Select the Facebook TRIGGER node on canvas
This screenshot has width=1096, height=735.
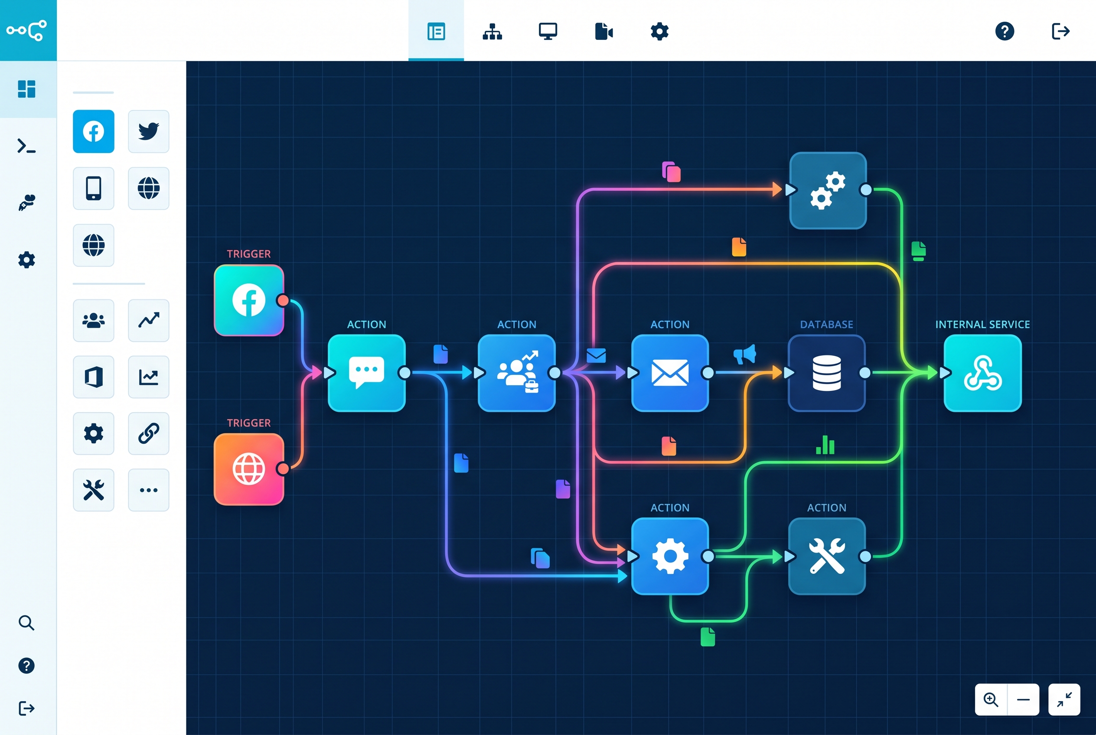coord(248,300)
